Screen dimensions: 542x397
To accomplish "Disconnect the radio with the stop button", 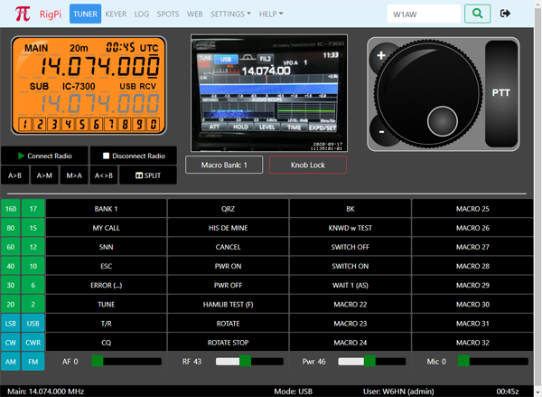I will pyautogui.click(x=134, y=156).
